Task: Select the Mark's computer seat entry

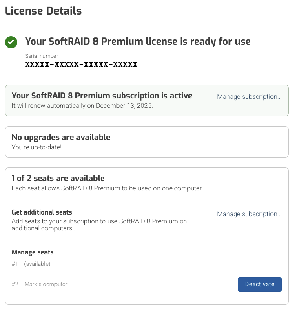Action: click(x=46, y=284)
